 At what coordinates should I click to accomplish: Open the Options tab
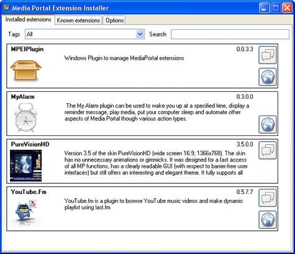[x=114, y=20]
